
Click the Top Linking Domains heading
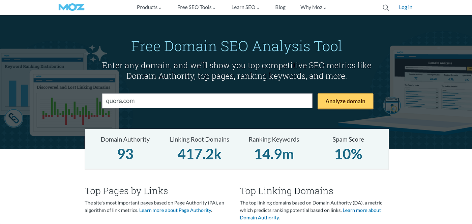pos(287,191)
